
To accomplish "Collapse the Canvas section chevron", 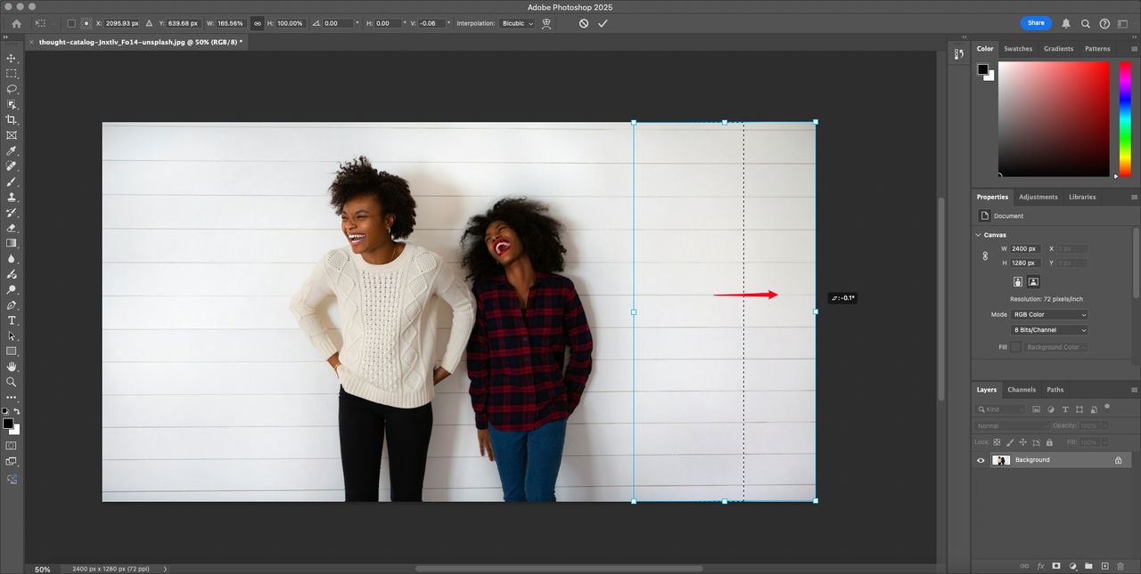I will [978, 235].
